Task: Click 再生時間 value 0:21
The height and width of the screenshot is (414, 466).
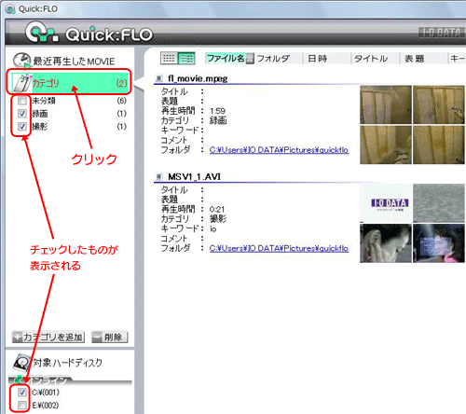Action: click(x=217, y=210)
